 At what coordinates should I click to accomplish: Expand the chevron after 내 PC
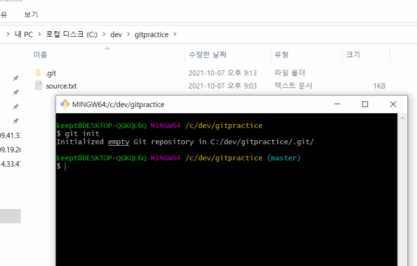[x=39, y=34]
